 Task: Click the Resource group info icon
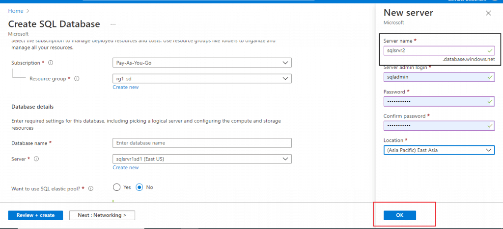[77, 78]
